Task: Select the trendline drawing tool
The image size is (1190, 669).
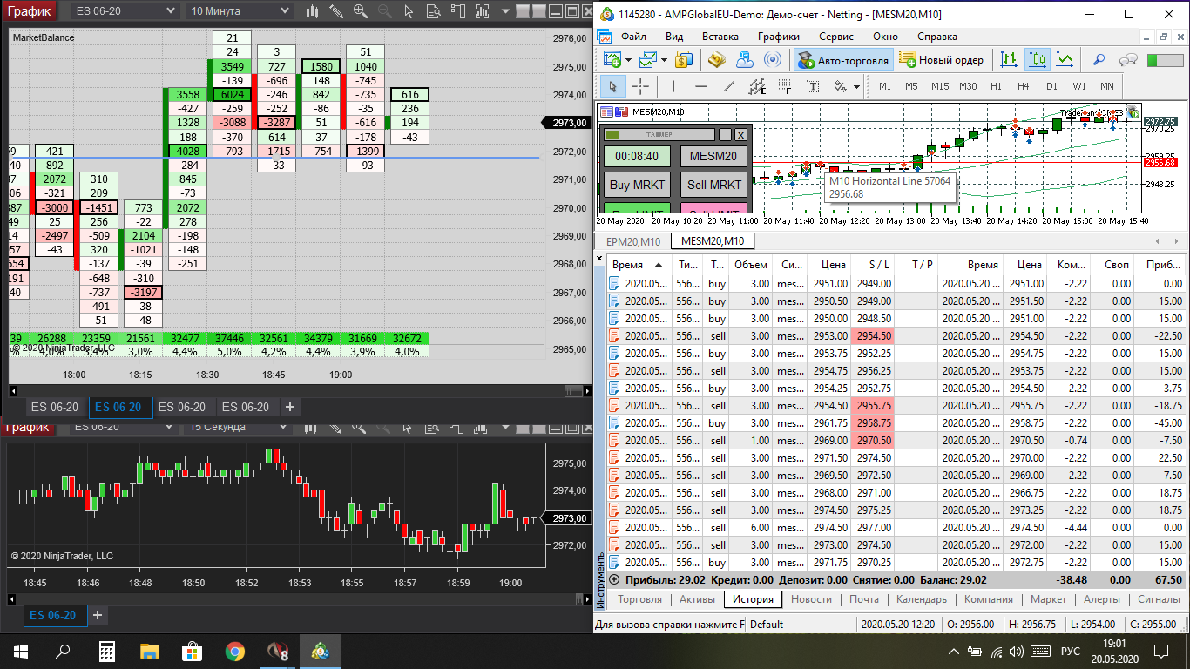Action: tap(730, 86)
